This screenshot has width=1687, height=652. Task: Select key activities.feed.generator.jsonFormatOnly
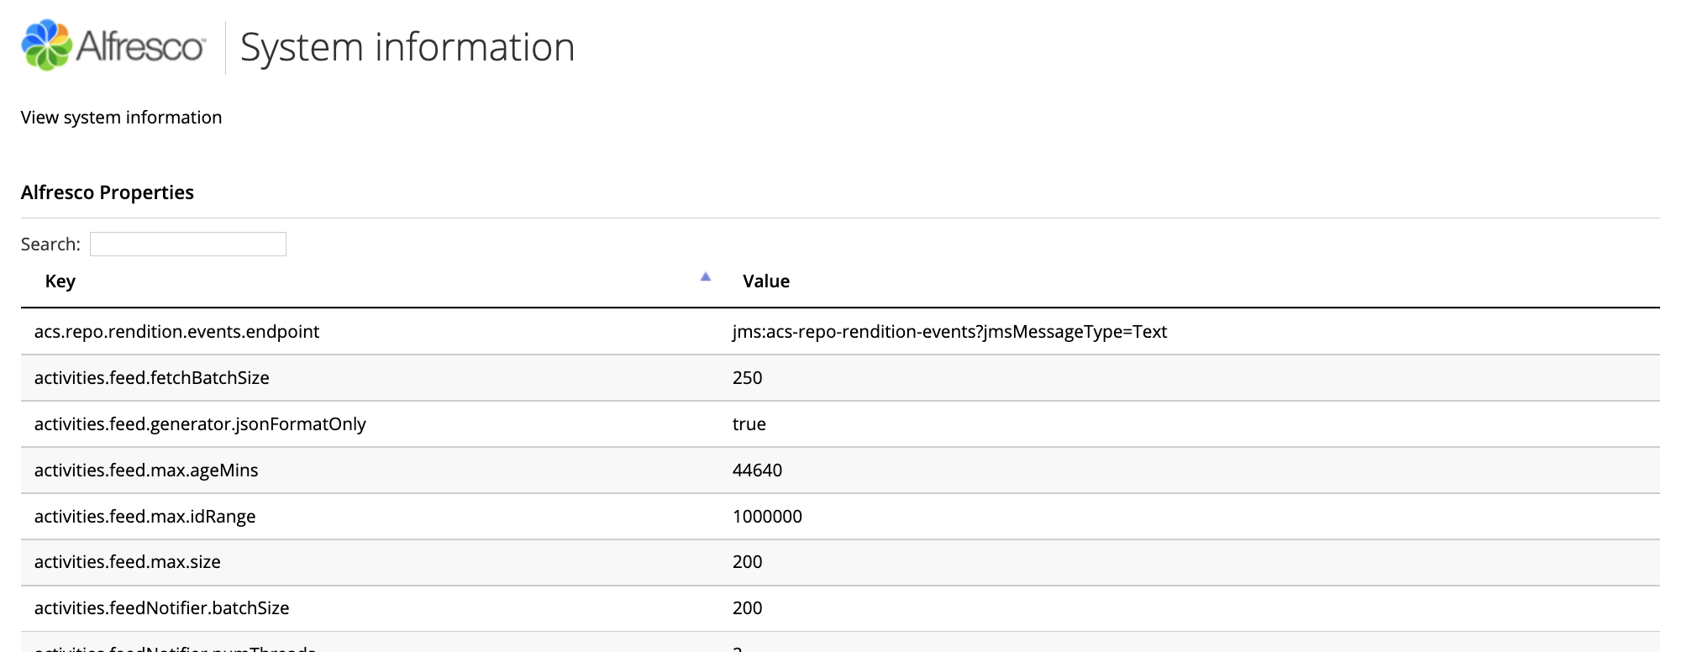[x=200, y=424]
